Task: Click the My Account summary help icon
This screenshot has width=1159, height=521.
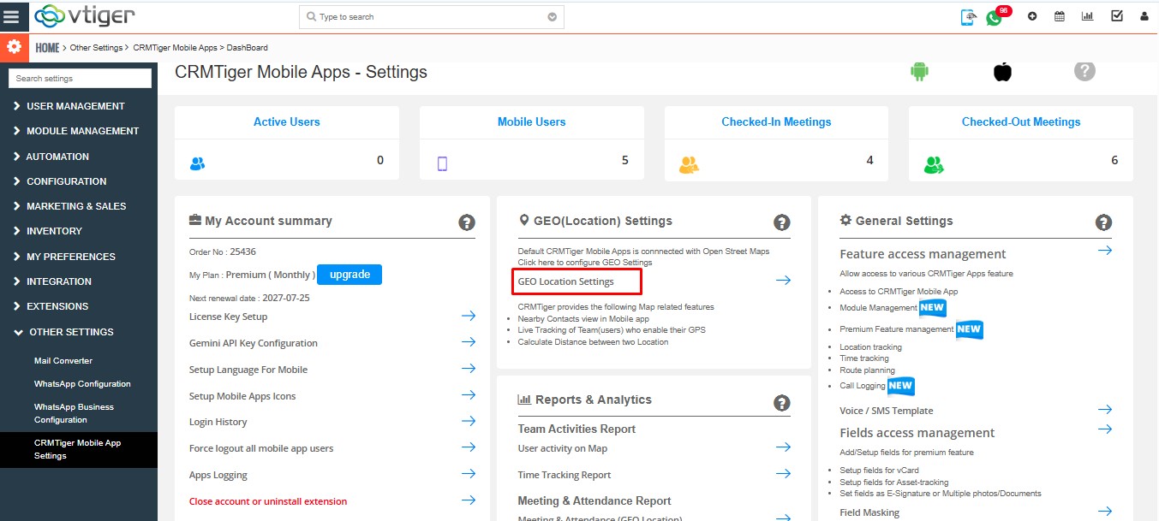Action: click(467, 222)
